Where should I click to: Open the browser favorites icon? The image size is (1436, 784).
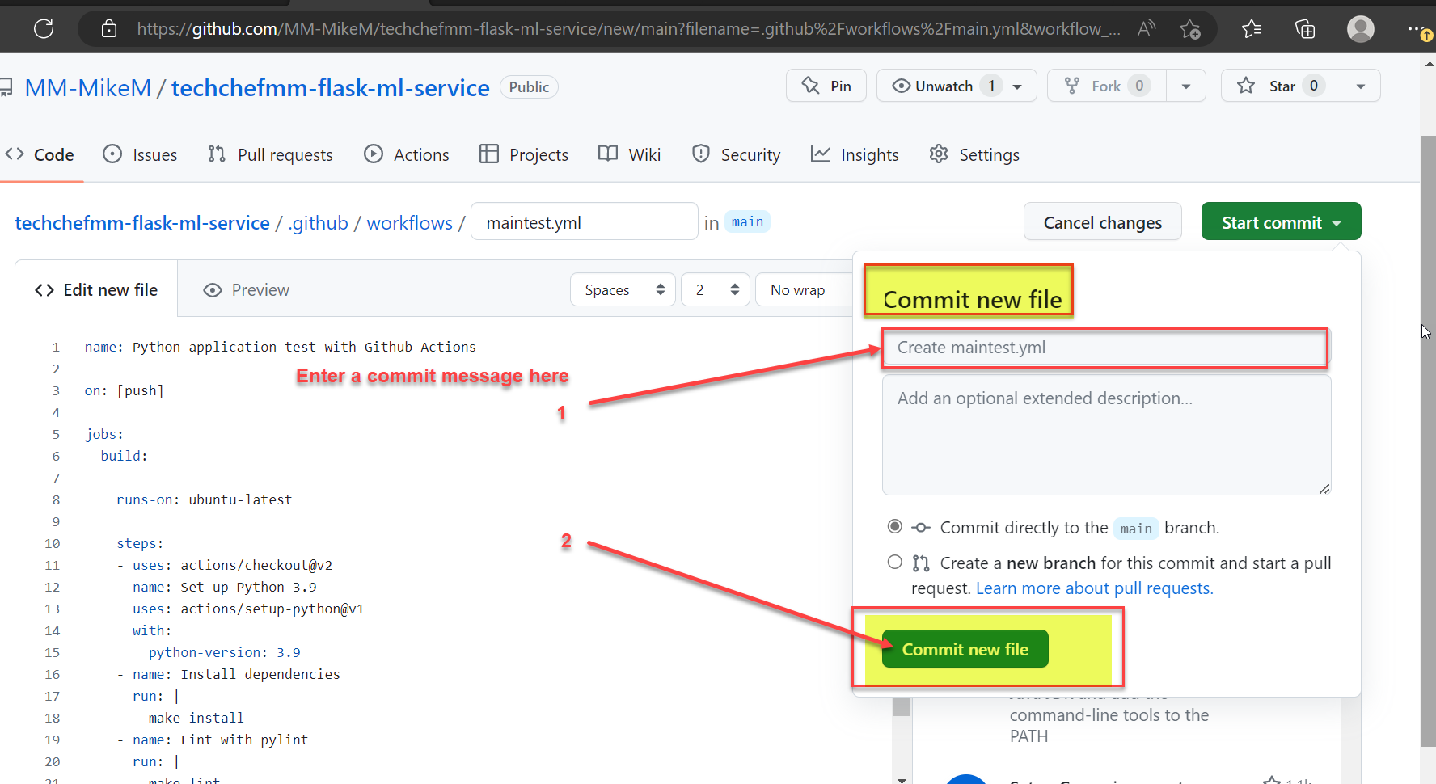[1251, 28]
